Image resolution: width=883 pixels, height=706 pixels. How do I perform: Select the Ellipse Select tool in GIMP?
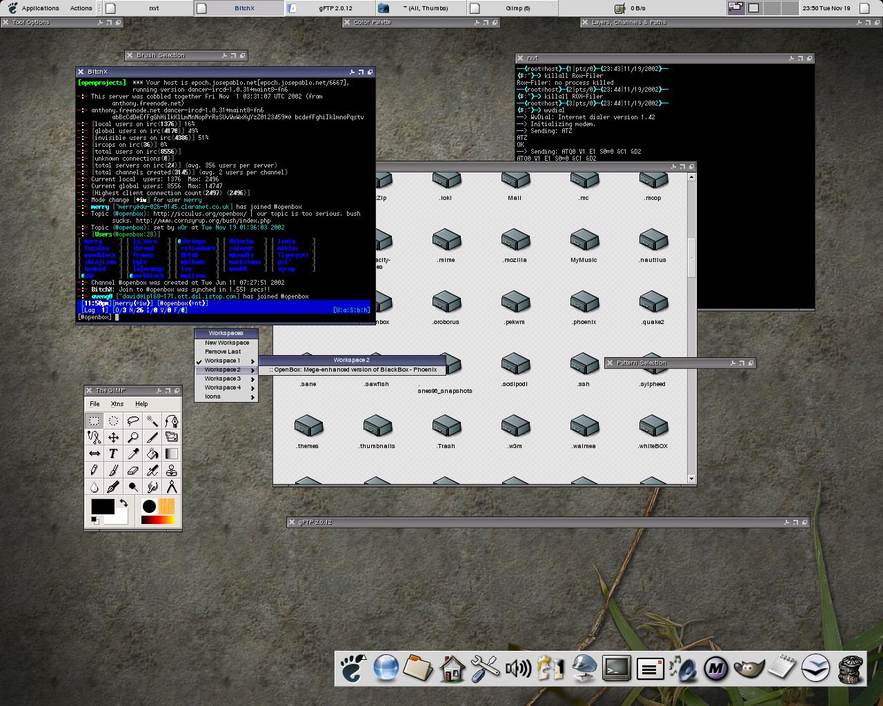pos(114,421)
